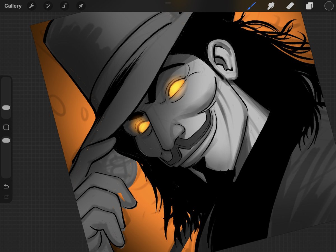Open the Transform arrow tool
Screen dimensions: 336x252
80,6
